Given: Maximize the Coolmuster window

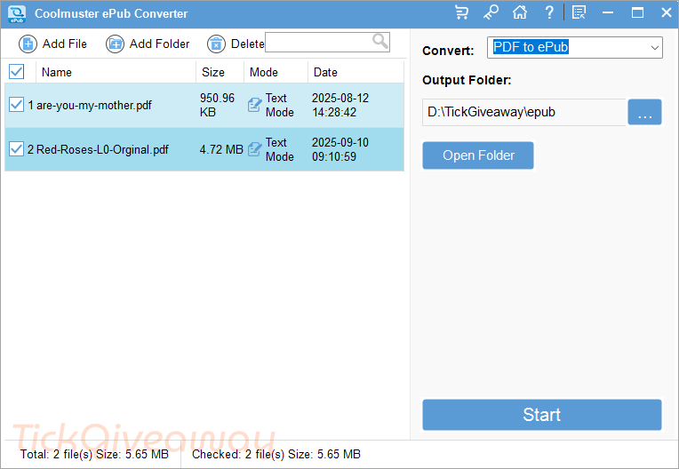Looking at the screenshot, I should [637, 12].
